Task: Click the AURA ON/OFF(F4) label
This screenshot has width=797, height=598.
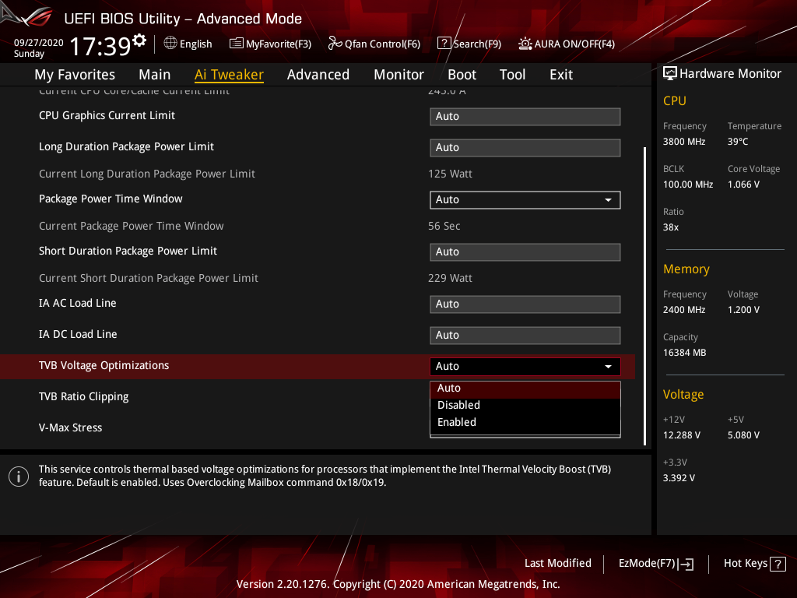Action: [x=574, y=44]
